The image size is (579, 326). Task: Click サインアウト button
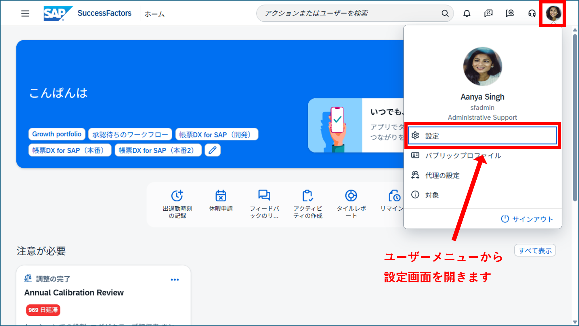tap(527, 219)
